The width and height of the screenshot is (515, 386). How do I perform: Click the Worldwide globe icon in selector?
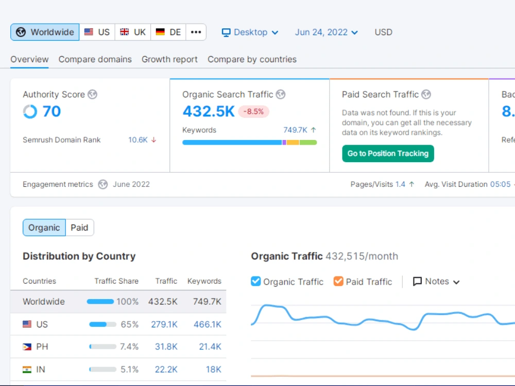(21, 32)
